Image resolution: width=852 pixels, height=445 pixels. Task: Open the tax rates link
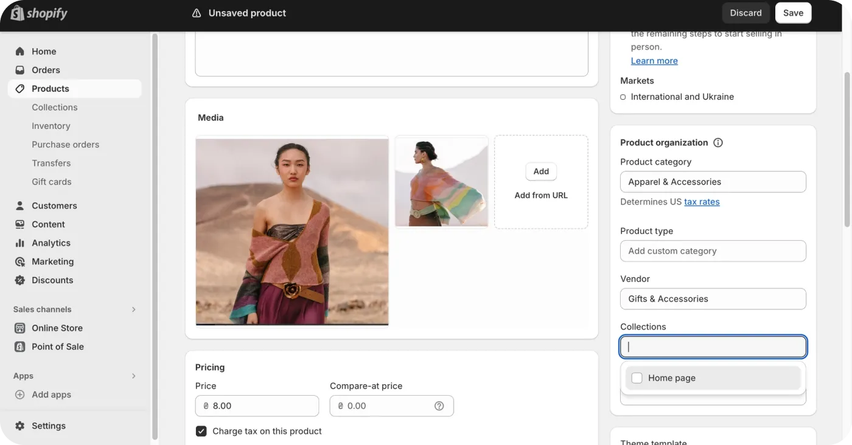click(702, 202)
